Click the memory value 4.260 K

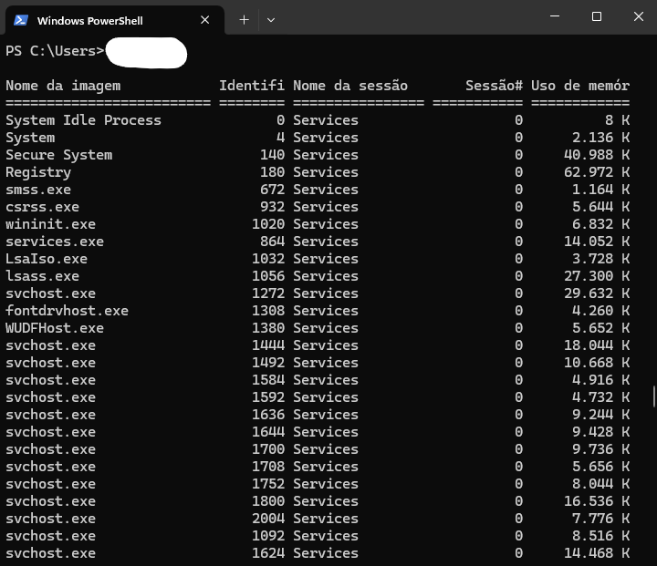600,311
